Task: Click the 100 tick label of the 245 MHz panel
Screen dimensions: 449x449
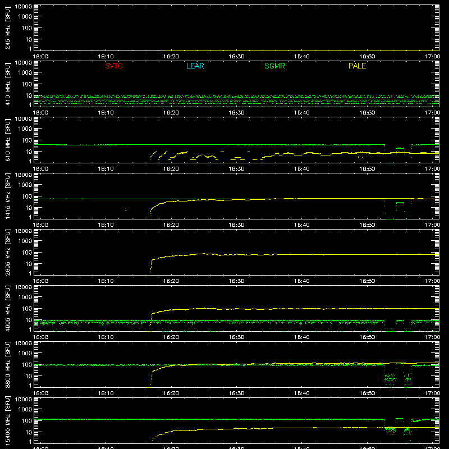Action: (x=27, y=28)
